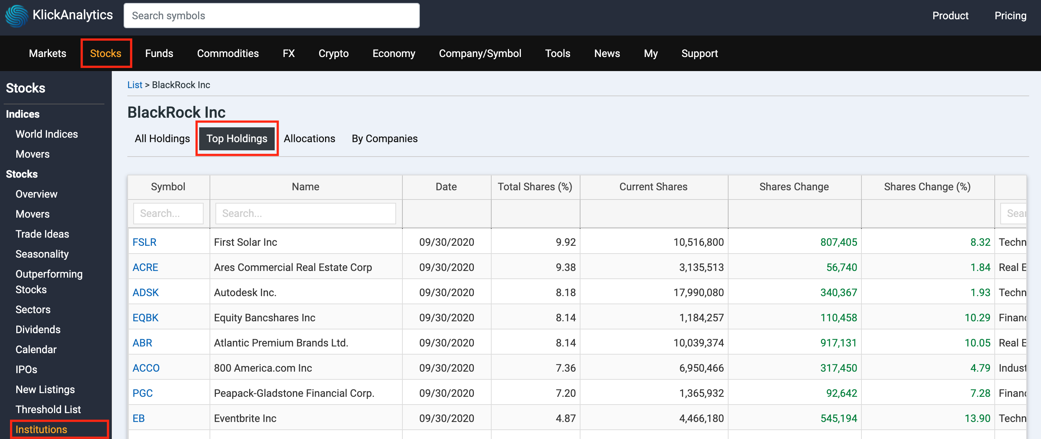The height and width of the screenshot is (439, 1041).
Task: Sort by the Symbol column header
Action: pos(168,187)
